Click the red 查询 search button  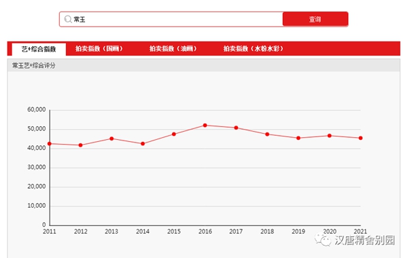[x=315, y=19]
